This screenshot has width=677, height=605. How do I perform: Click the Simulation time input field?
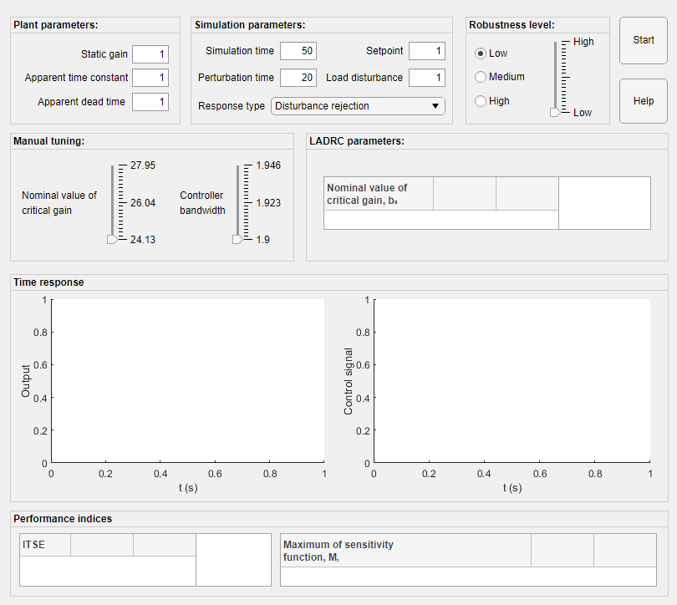click(x=298, y=51)
